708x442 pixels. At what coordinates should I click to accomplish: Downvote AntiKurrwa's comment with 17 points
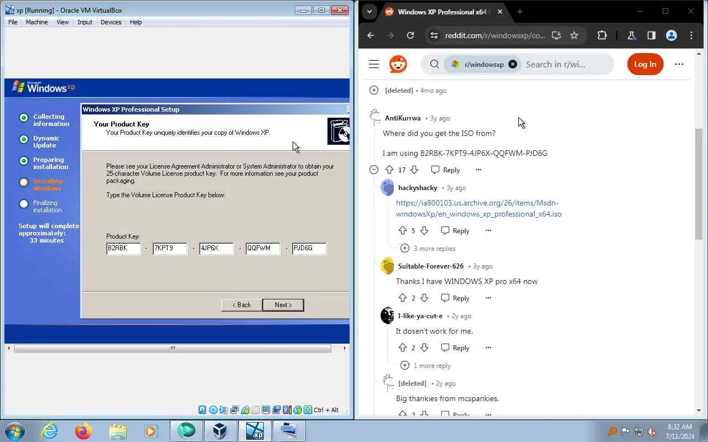point(414,170)
